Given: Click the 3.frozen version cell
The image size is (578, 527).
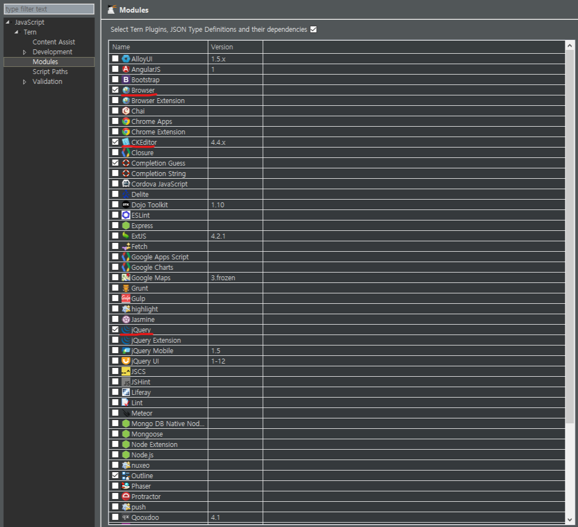Looking at the screenshot, I should (235, 277).
